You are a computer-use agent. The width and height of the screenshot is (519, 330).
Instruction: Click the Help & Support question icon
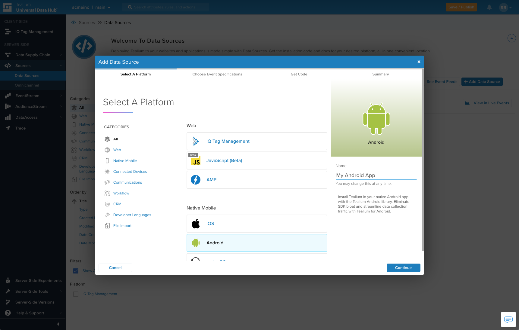(x=8, y=313)
